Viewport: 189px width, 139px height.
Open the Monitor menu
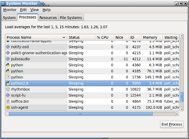point(10,10)
